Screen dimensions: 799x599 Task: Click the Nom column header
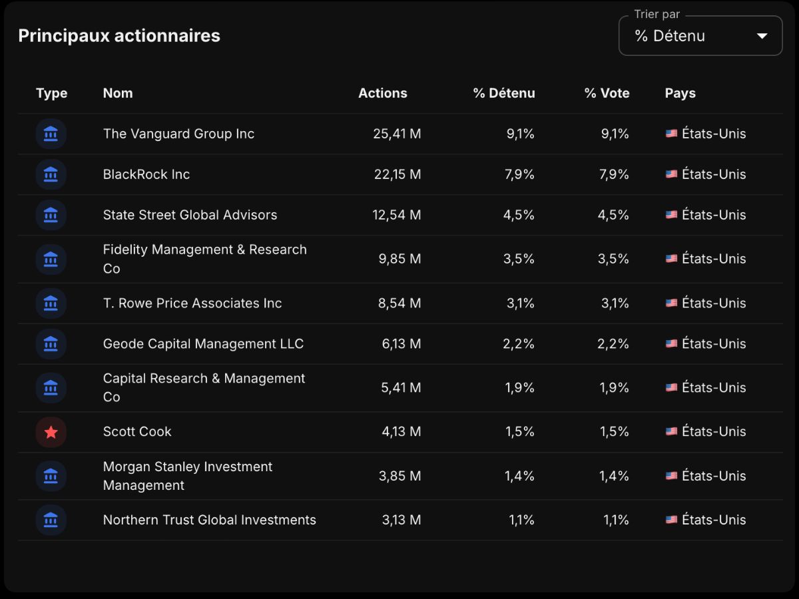[x=118, y=93]
